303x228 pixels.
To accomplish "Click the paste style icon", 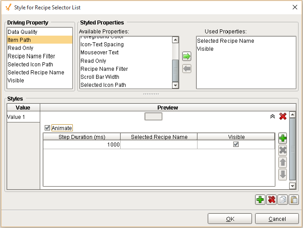I will coord(294,200).
